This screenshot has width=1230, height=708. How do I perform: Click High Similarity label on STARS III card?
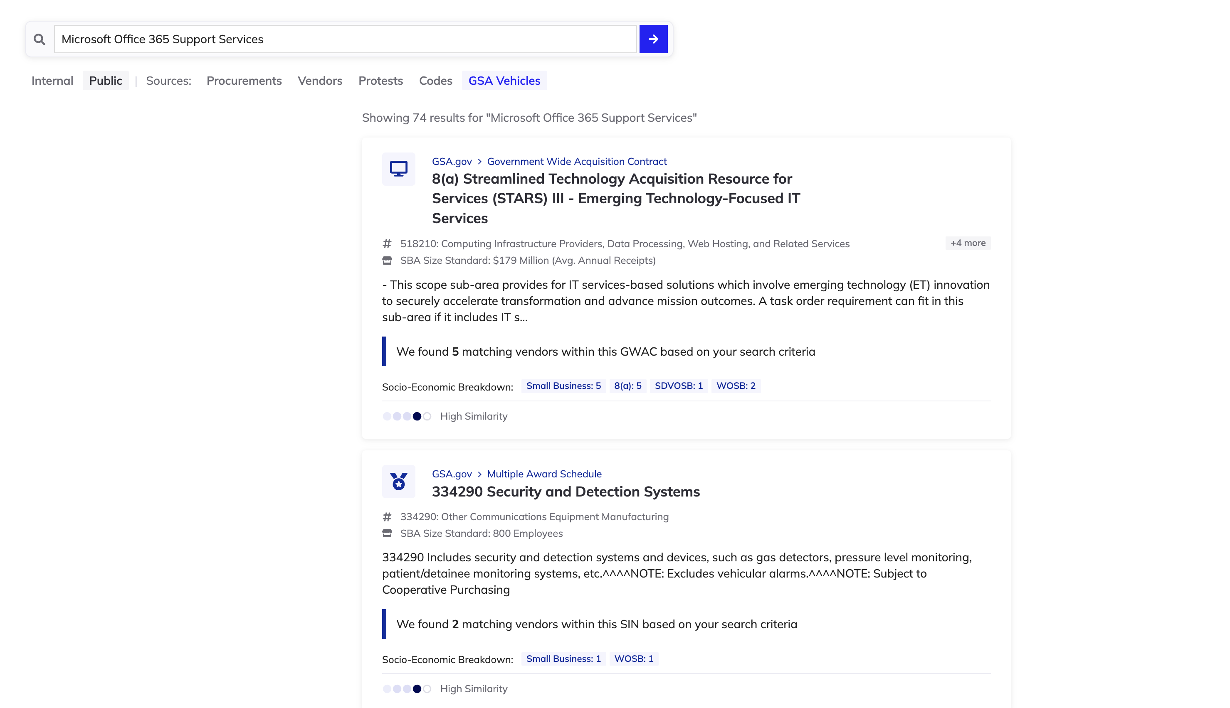[474, 416]
